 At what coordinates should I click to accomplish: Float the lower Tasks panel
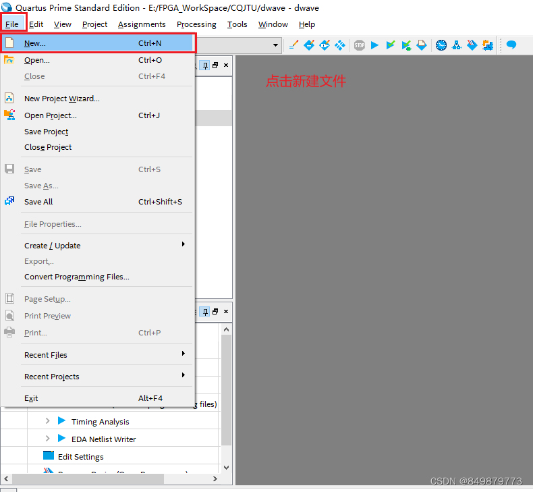[x=215, y=311]
